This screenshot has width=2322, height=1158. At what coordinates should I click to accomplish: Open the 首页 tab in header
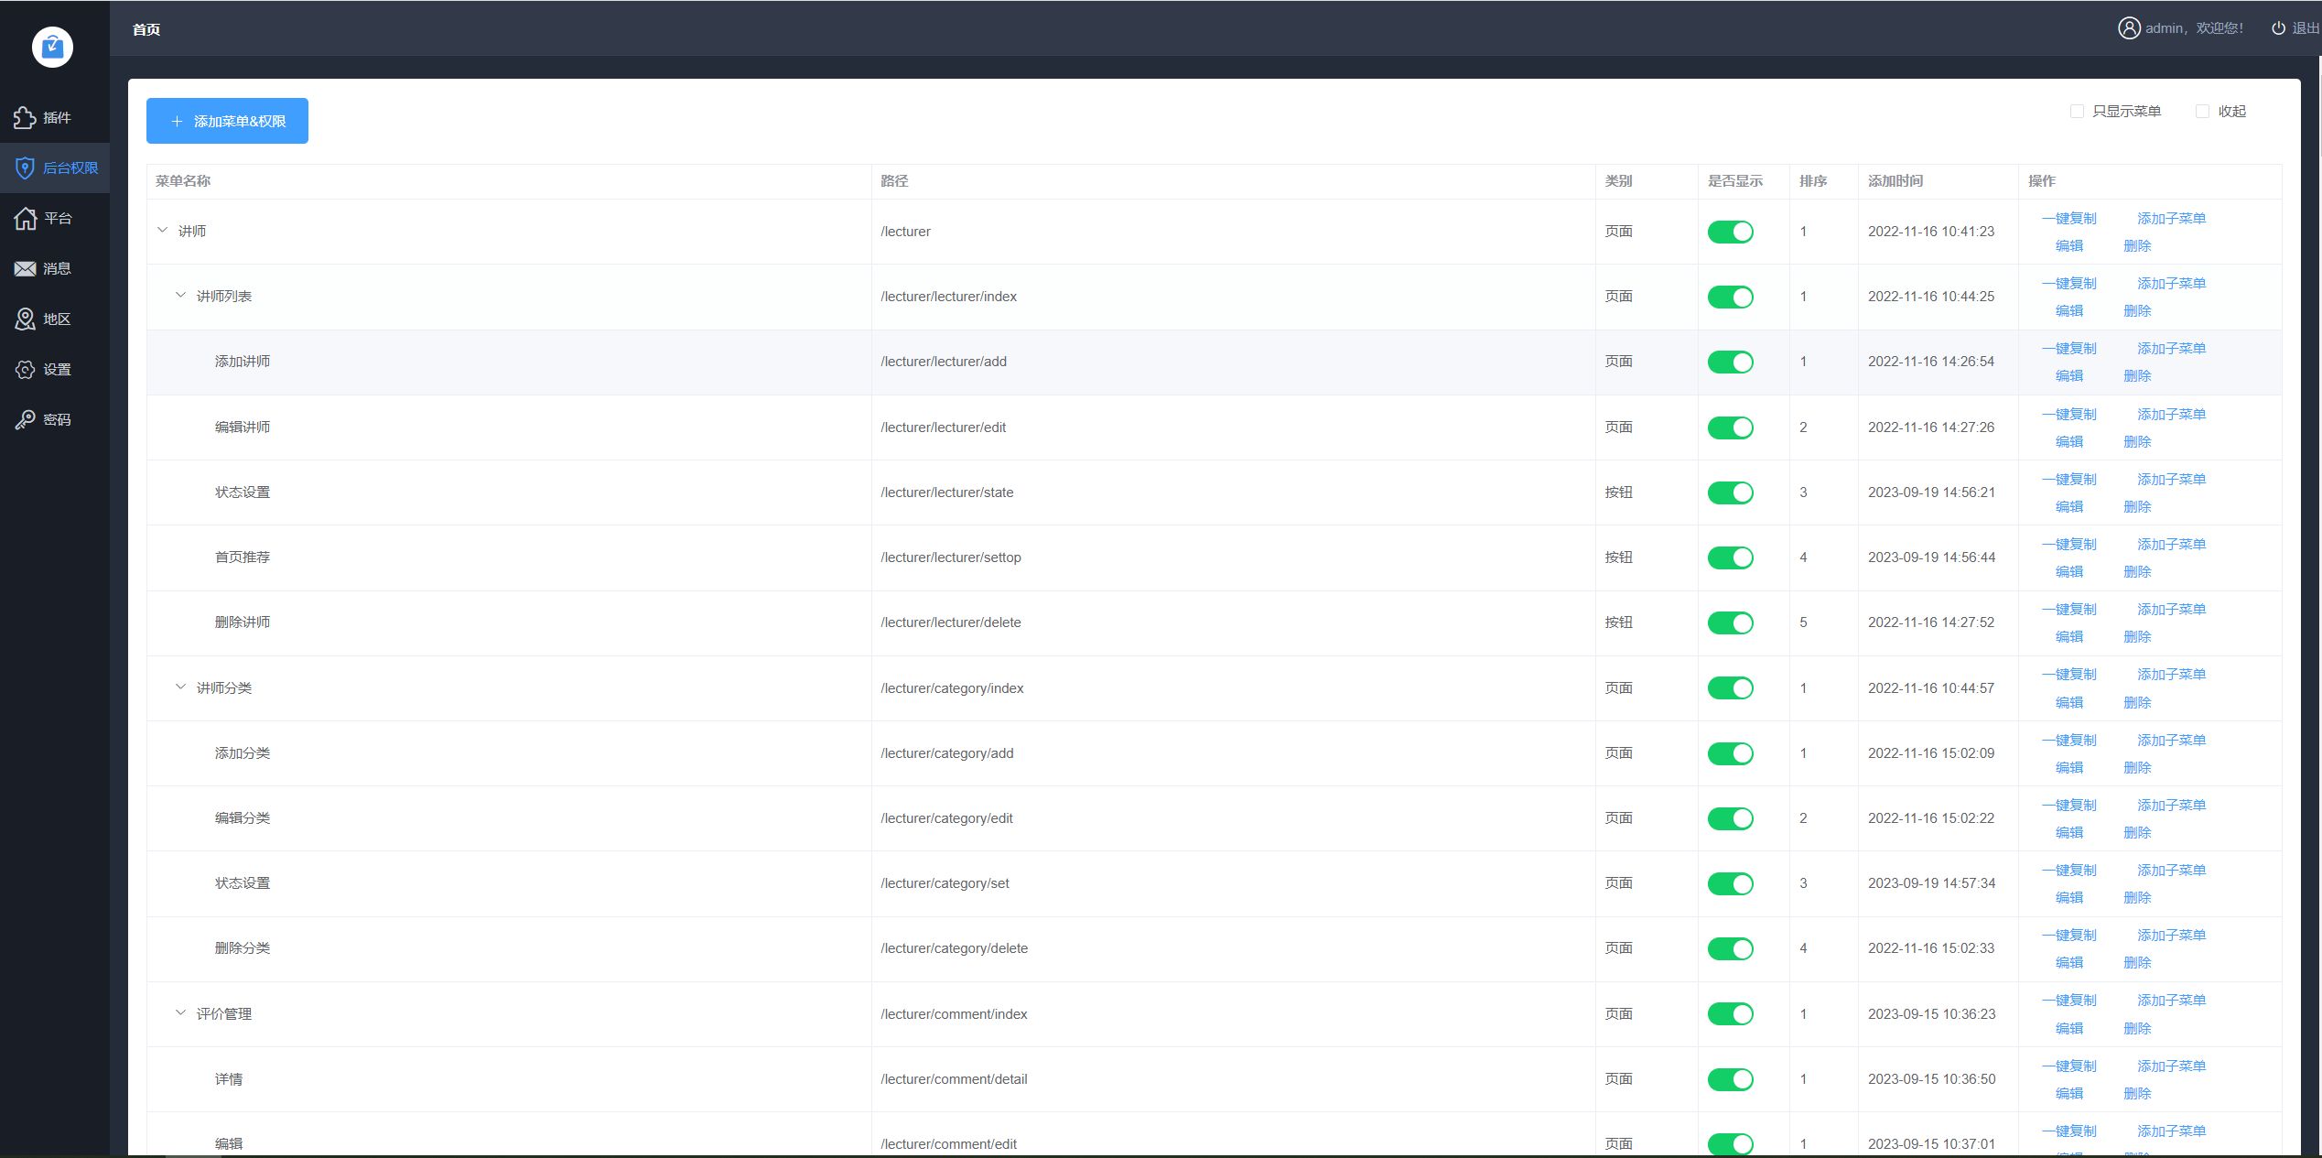[146, 29]
